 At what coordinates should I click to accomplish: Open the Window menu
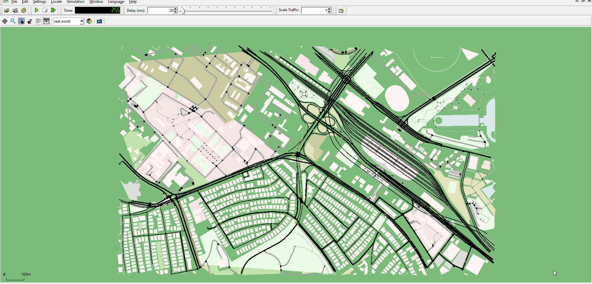[x=96, y=2]
